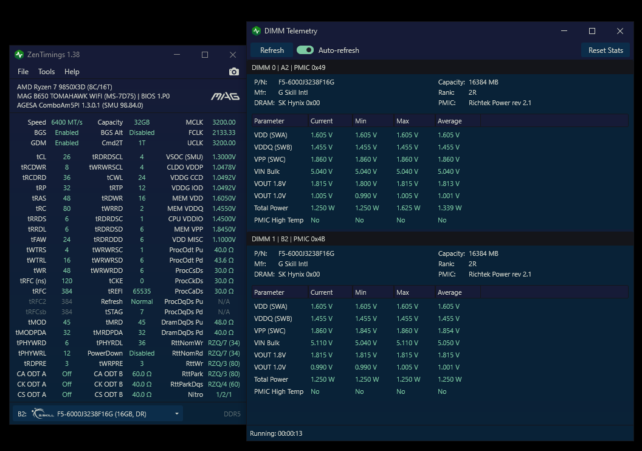Screen dimensions: 642x451
Task: Click the BGS Alt Disabled value
Action: point(142,133)
